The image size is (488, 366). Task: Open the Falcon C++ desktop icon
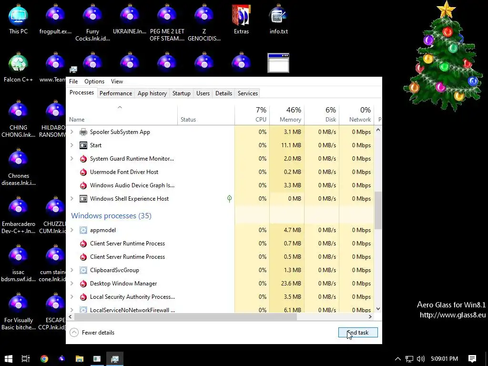(18, 67)
